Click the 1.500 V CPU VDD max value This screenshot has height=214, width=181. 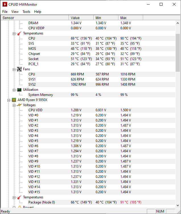coord(126,110)
